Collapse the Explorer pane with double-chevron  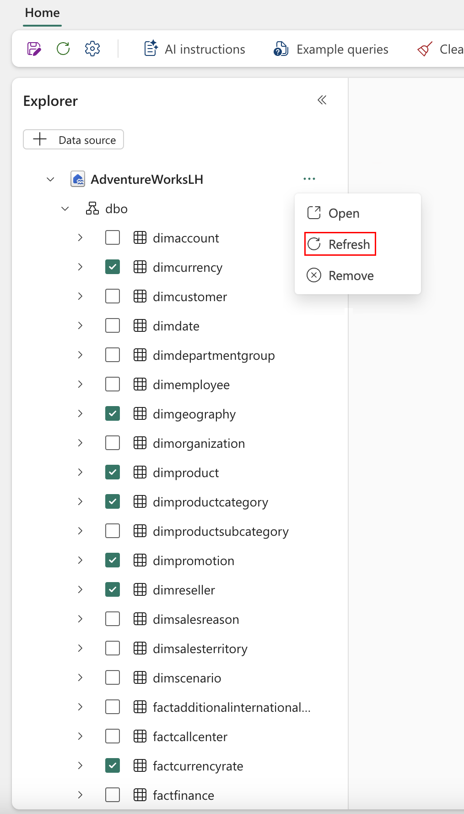point(322,100)
